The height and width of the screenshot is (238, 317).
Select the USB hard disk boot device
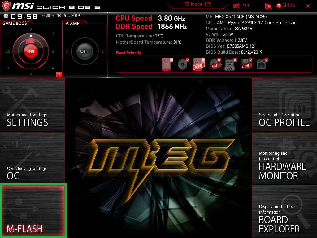[x=199, y=64]
